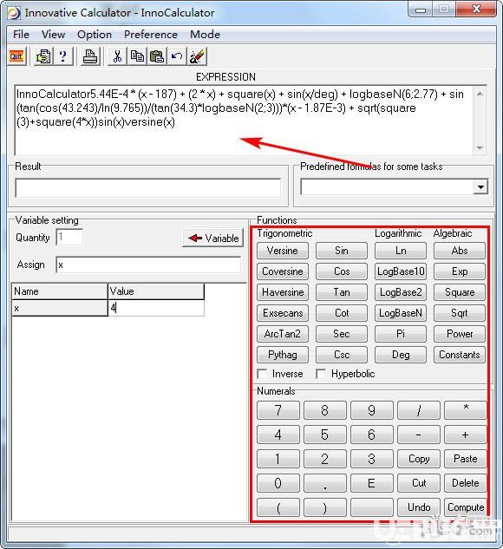Click the plus key

466,435
